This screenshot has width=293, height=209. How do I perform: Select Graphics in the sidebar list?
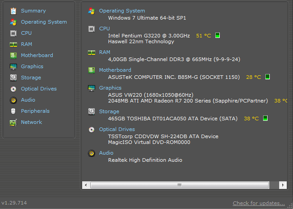(x=32, y=66)
